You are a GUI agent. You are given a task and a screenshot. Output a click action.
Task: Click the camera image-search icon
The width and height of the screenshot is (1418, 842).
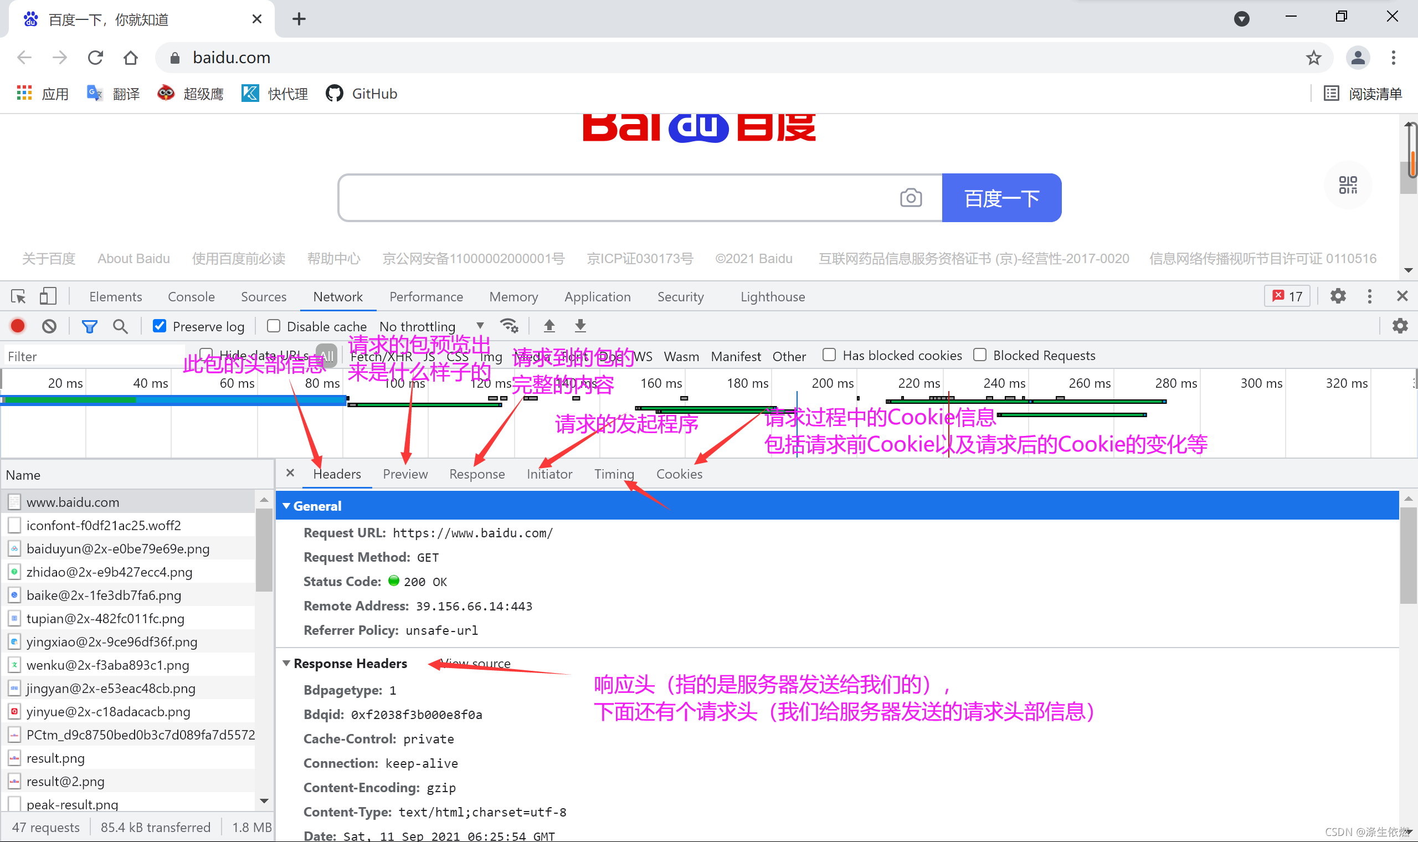[x=911, y=198]
